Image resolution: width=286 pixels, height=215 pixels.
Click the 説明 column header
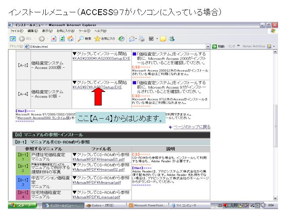pos(171,149)
